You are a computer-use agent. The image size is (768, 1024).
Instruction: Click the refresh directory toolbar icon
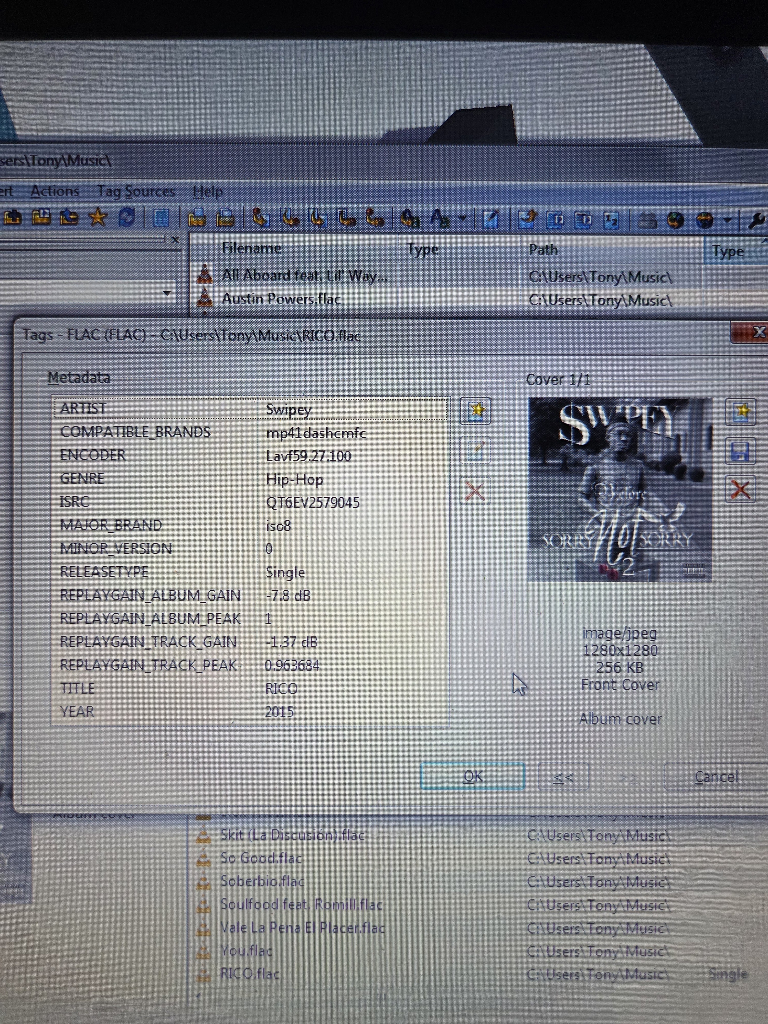point(127,217)
